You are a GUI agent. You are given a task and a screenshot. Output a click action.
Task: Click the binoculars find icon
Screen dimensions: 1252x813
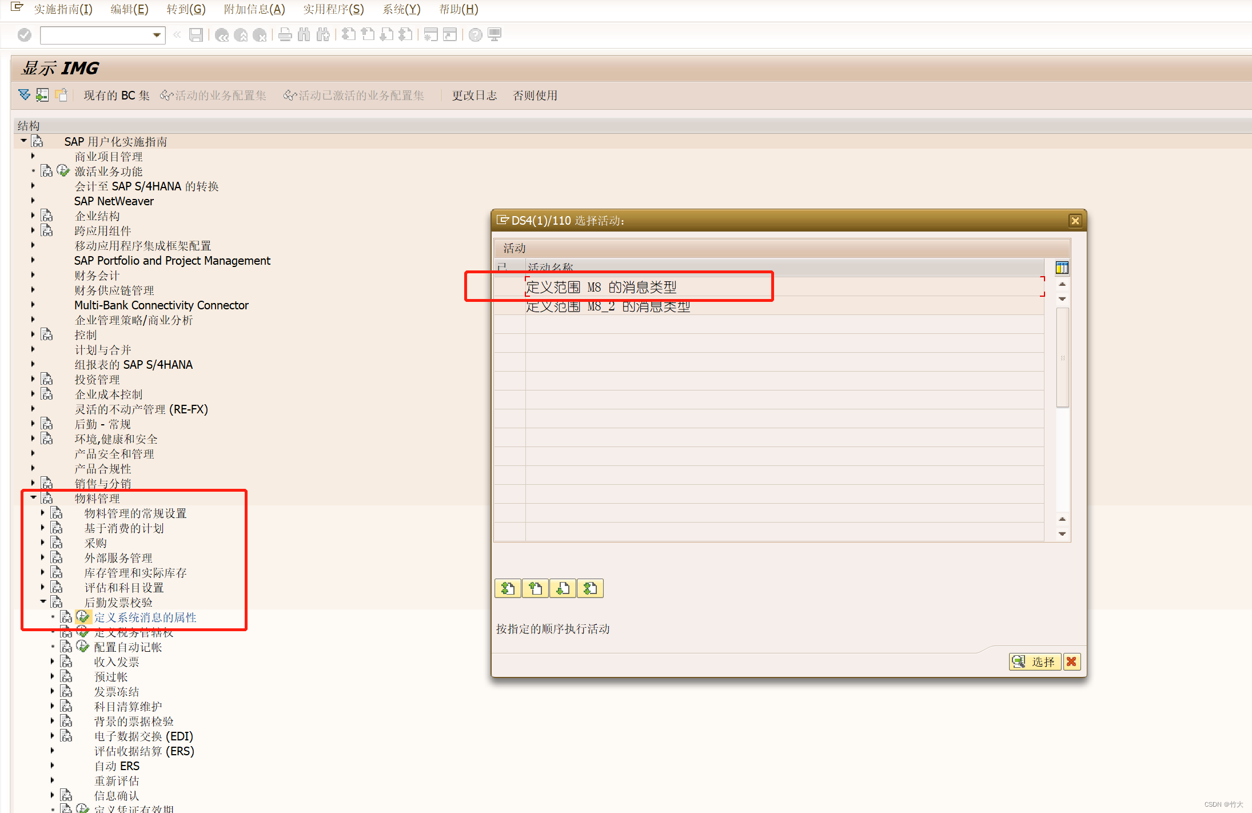coord(304,35)
